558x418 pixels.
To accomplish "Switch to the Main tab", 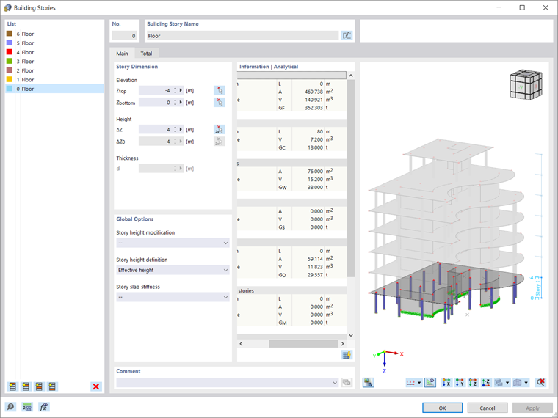I will coord(122,54).
